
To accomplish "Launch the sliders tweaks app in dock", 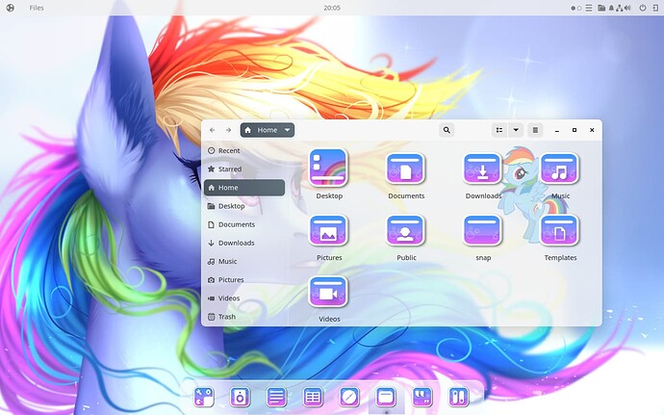I will pyautogui.click(x=459, y=398).
